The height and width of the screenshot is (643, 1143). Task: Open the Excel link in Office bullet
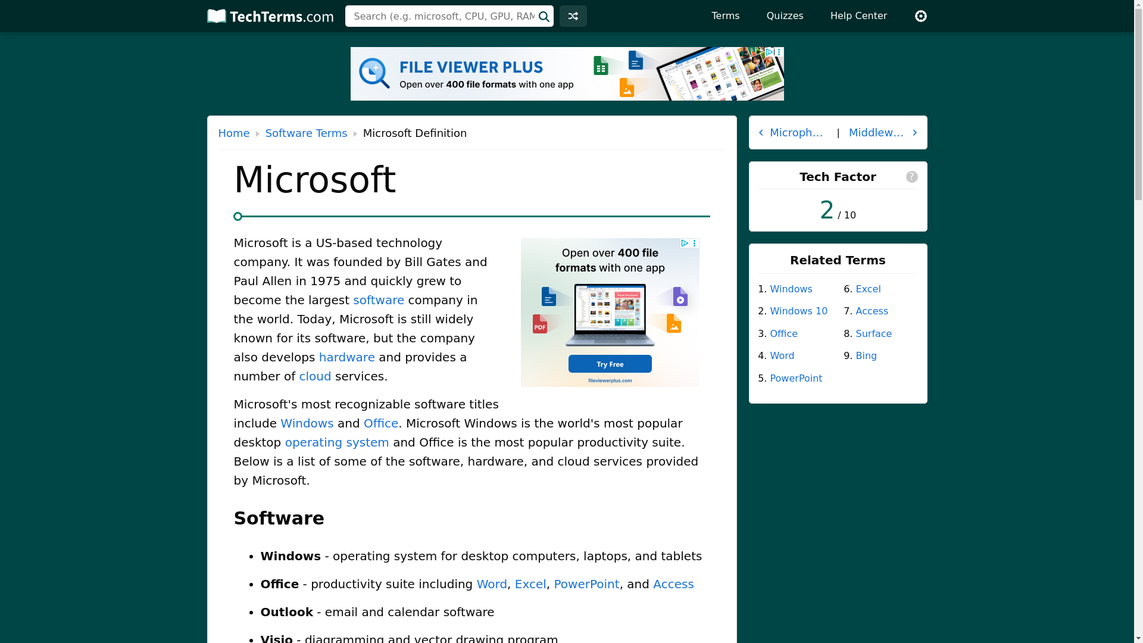click(x=530, y=584)
